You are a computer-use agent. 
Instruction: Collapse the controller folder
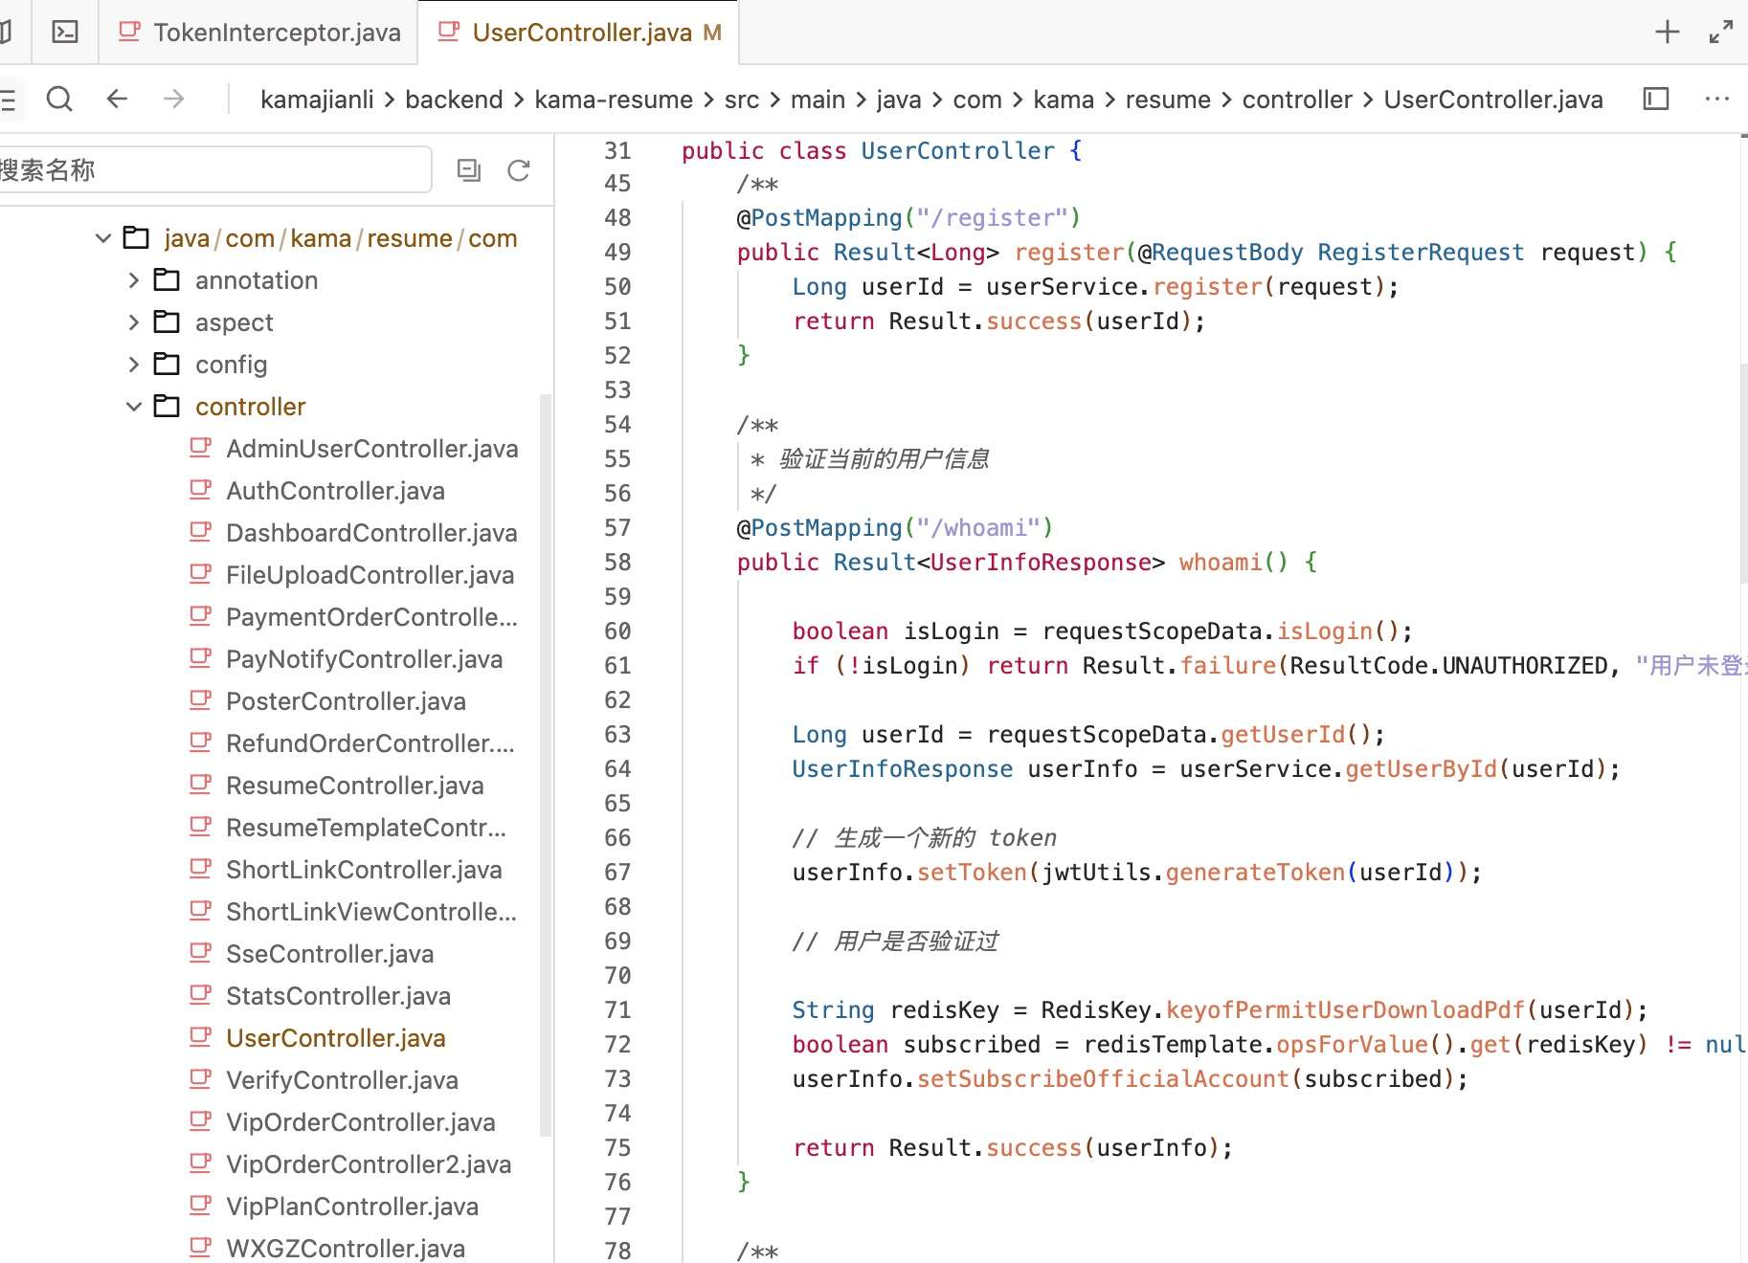coord(134,407)
